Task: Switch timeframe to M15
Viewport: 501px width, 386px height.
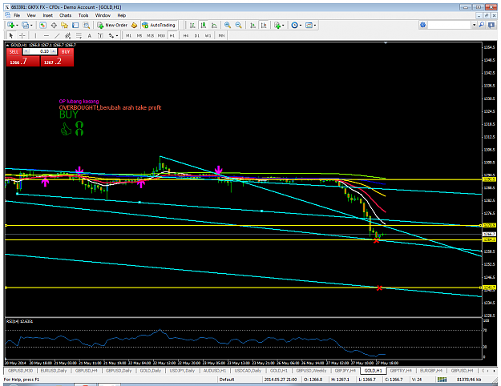Action: click(150, 36)
